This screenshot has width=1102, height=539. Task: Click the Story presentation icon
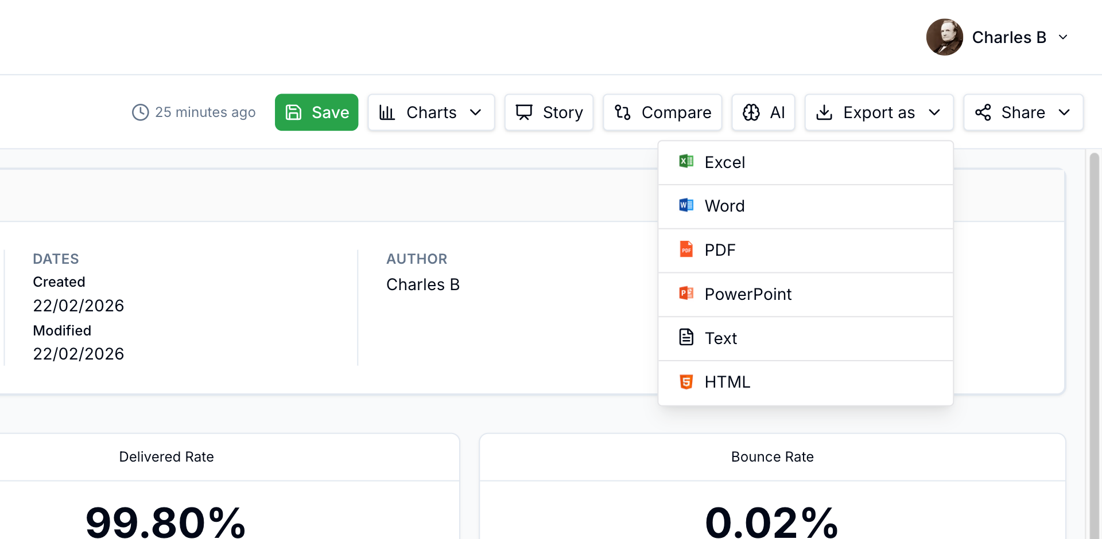tap(524, 112)
